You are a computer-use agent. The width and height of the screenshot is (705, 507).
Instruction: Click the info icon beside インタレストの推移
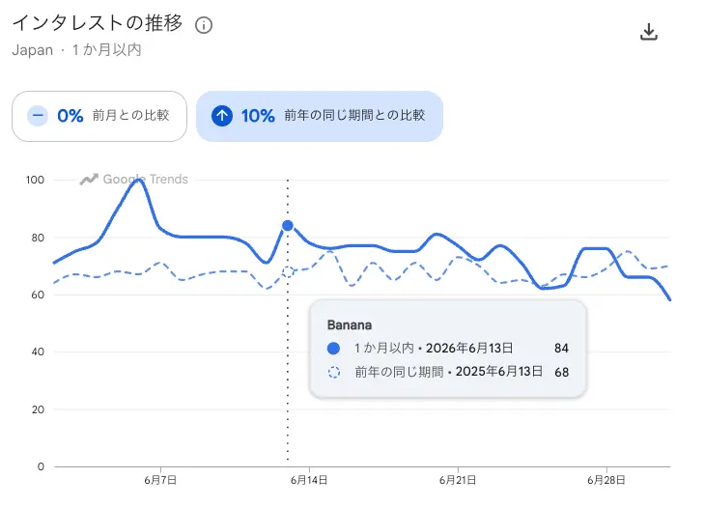204,25
